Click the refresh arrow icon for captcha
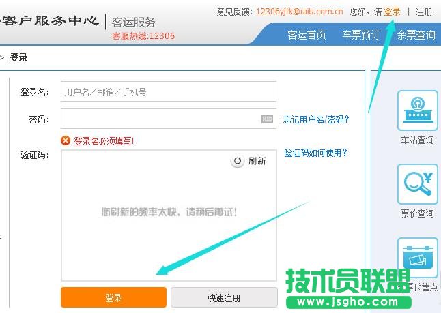This screenshot has width=441, height=313. click(238, 161)
